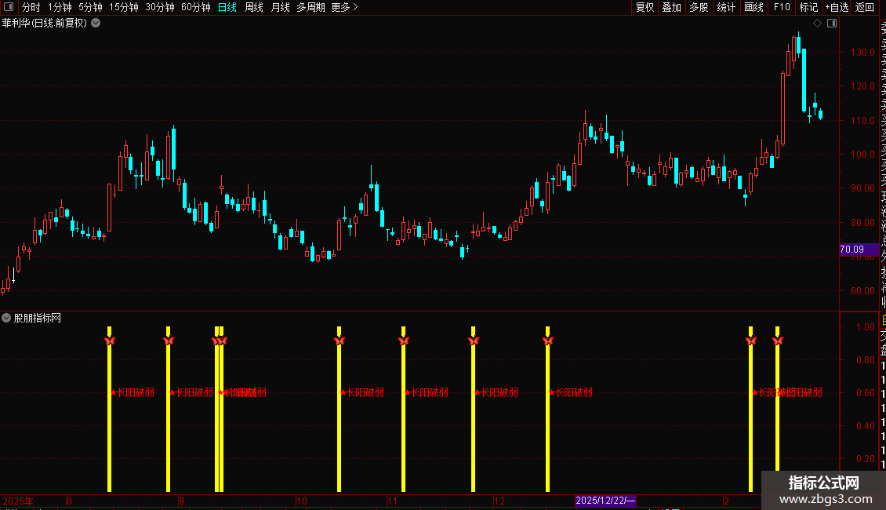Add stock via +自选 button

click(x=837, y=7)
